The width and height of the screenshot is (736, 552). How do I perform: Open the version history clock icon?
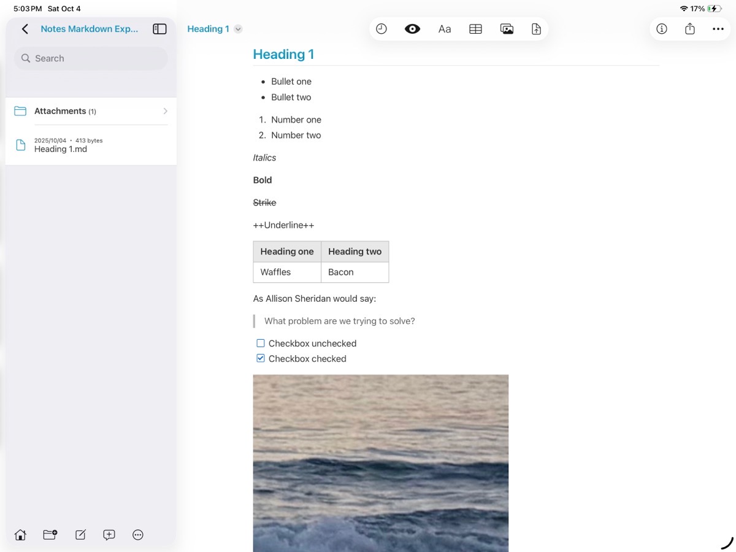pyautogui.click(x=381, y=28)
